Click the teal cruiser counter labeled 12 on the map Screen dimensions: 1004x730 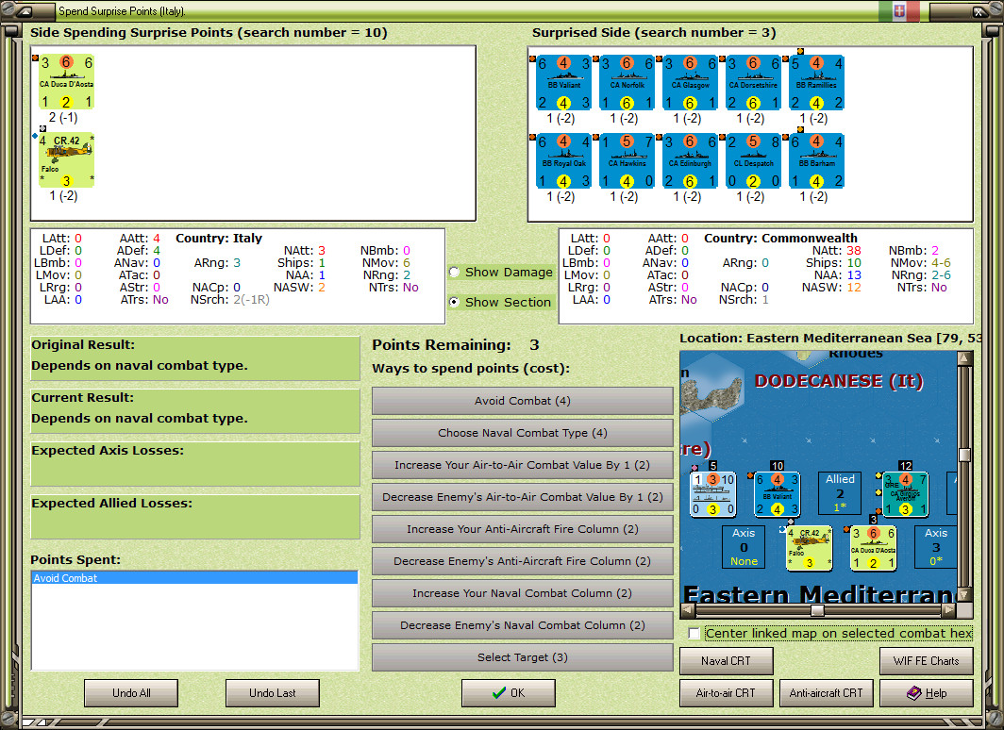tap(906, 494)
